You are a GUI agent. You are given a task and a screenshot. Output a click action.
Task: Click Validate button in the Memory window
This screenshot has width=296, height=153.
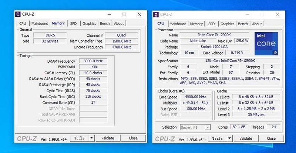point(108,138)
